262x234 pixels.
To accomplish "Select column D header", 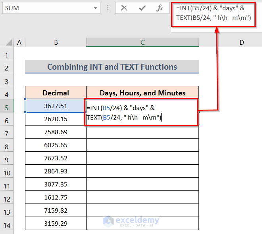I will tap(241, 42).
